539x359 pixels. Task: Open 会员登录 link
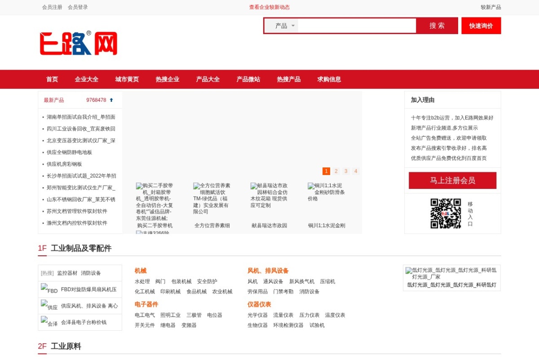pos(78,7)
